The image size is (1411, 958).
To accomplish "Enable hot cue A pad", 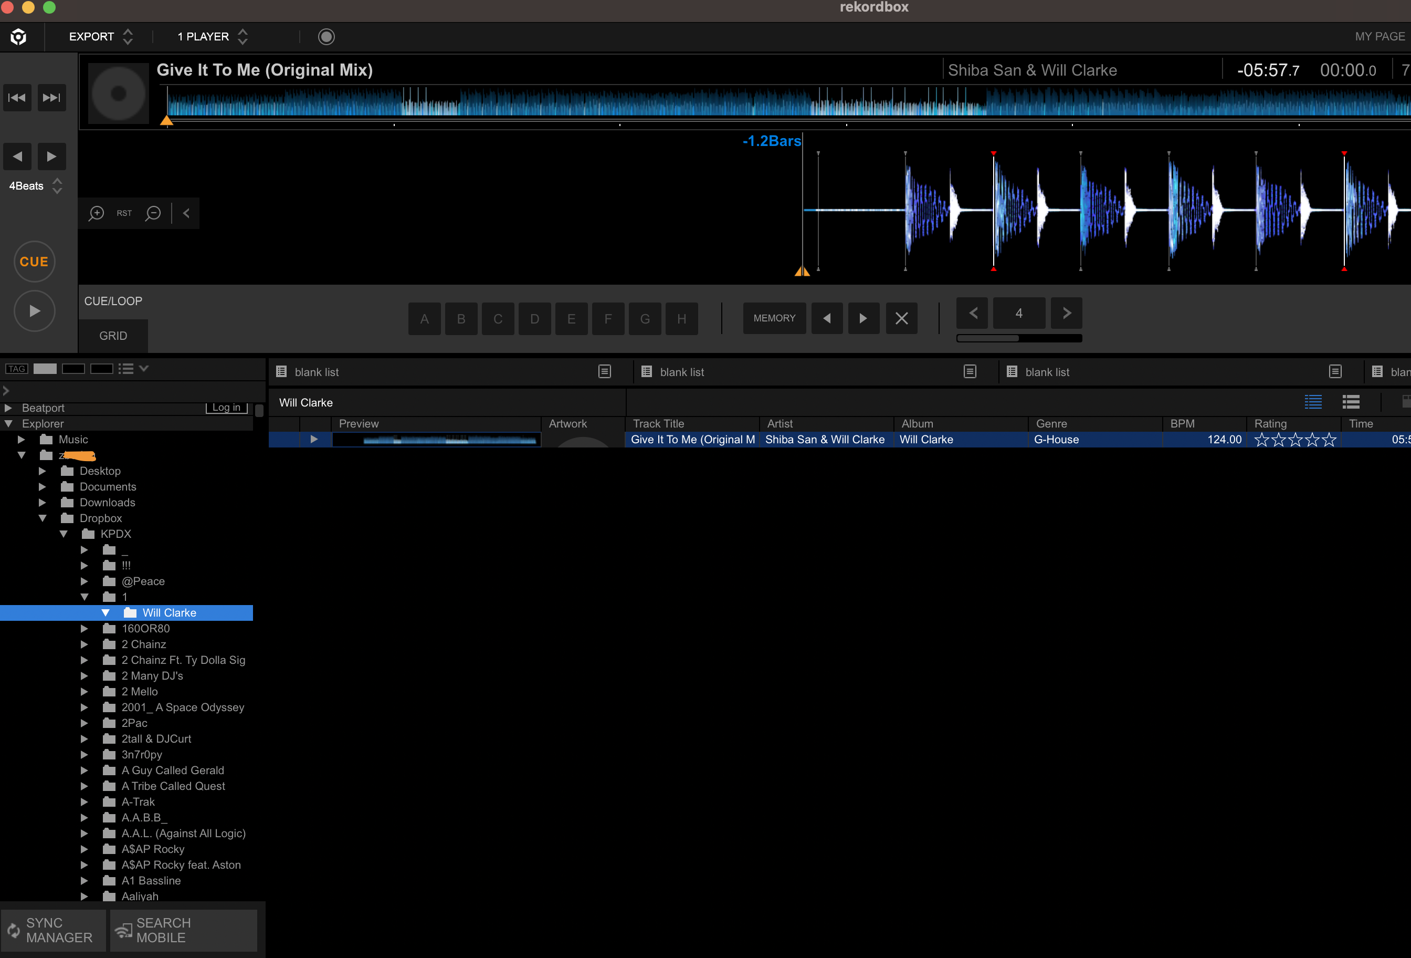I will click(424, 319).
